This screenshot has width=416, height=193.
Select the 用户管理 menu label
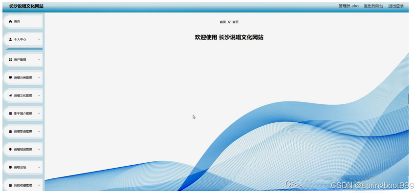pyautogui.click(x=20, y=60)
